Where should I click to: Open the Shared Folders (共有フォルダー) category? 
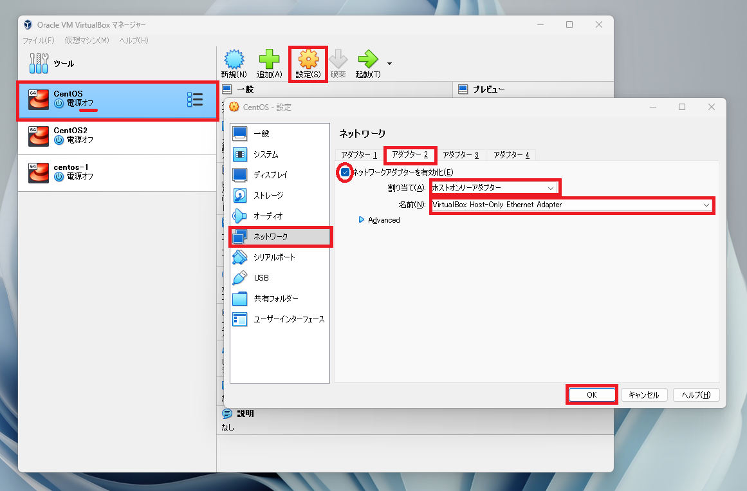(280, 299)
